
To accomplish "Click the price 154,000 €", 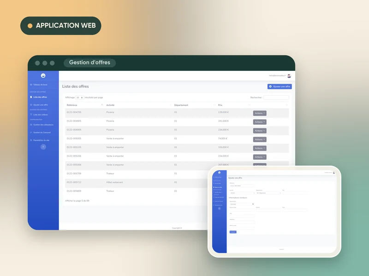I will pos(223,156).
